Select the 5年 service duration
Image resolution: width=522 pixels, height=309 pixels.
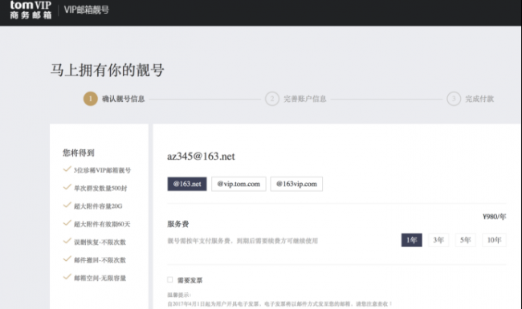pos(466,240)
